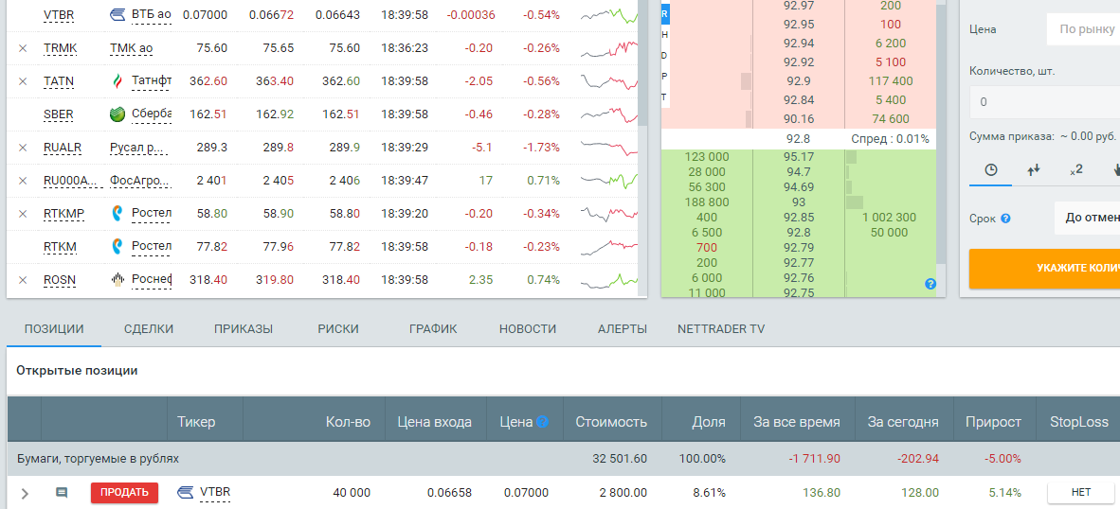Select H in order book side strip
Screen dimensions: 1120x509
click(x=665, y=34)
